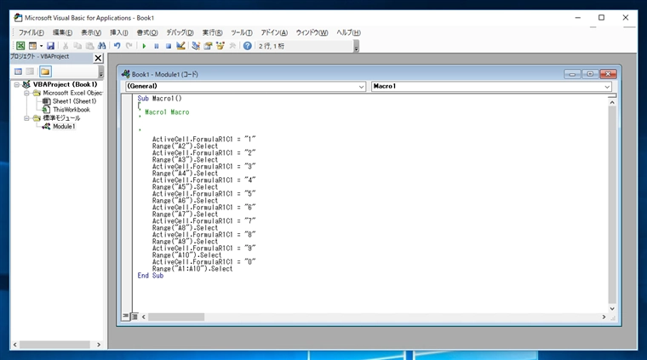
Task: Click the End Sub line
Action: tap(150, 276)
